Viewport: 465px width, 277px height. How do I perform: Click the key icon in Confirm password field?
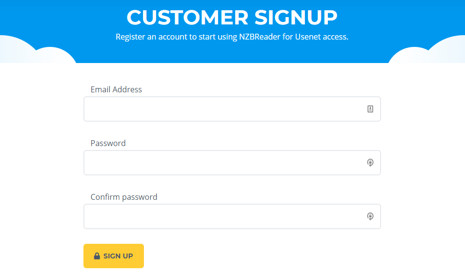(370, 216)
